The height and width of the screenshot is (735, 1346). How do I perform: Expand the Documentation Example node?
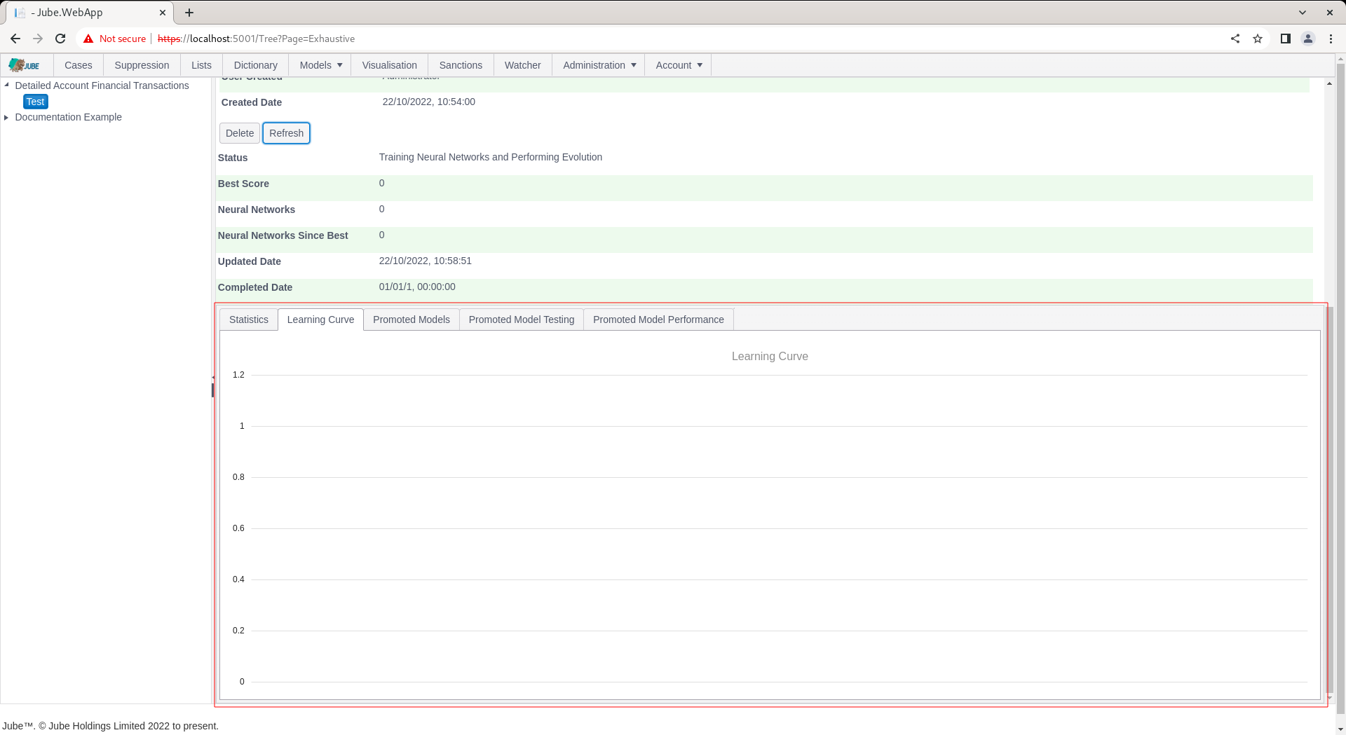point(7,117)
